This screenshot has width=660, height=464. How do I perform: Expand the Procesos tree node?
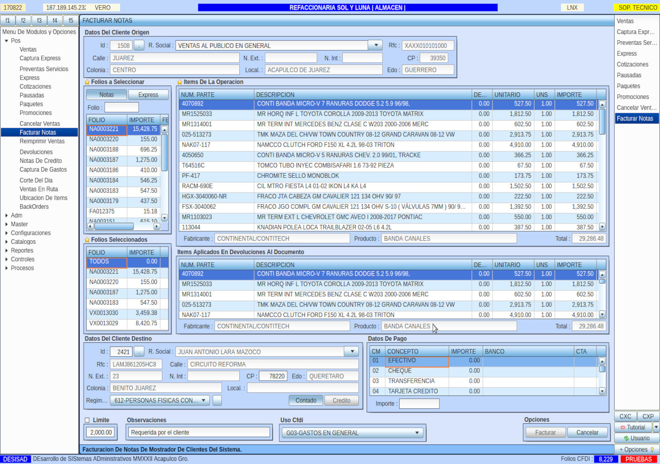click(x=6, y=268)
